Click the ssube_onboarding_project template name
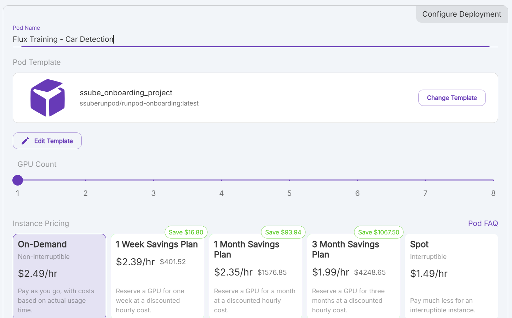 [126, 93]
